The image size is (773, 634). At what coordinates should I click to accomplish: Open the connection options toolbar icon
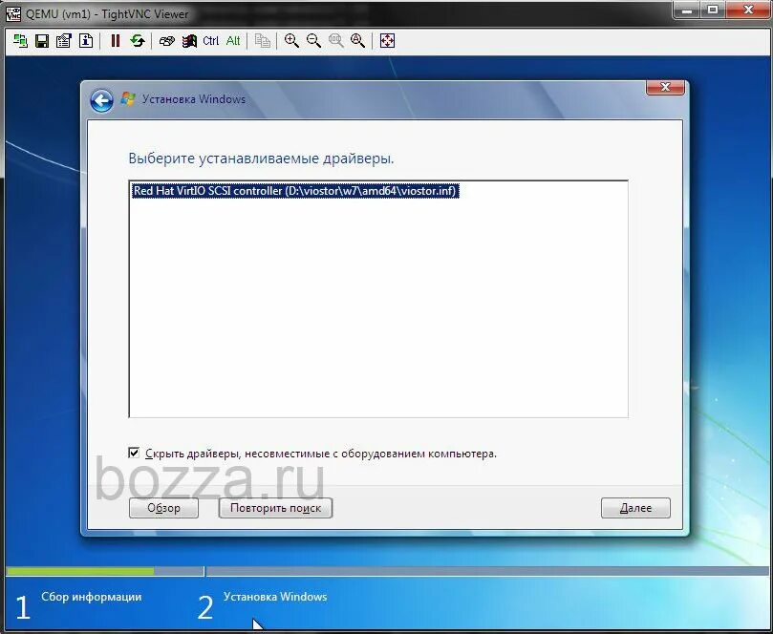coord(64,40)
